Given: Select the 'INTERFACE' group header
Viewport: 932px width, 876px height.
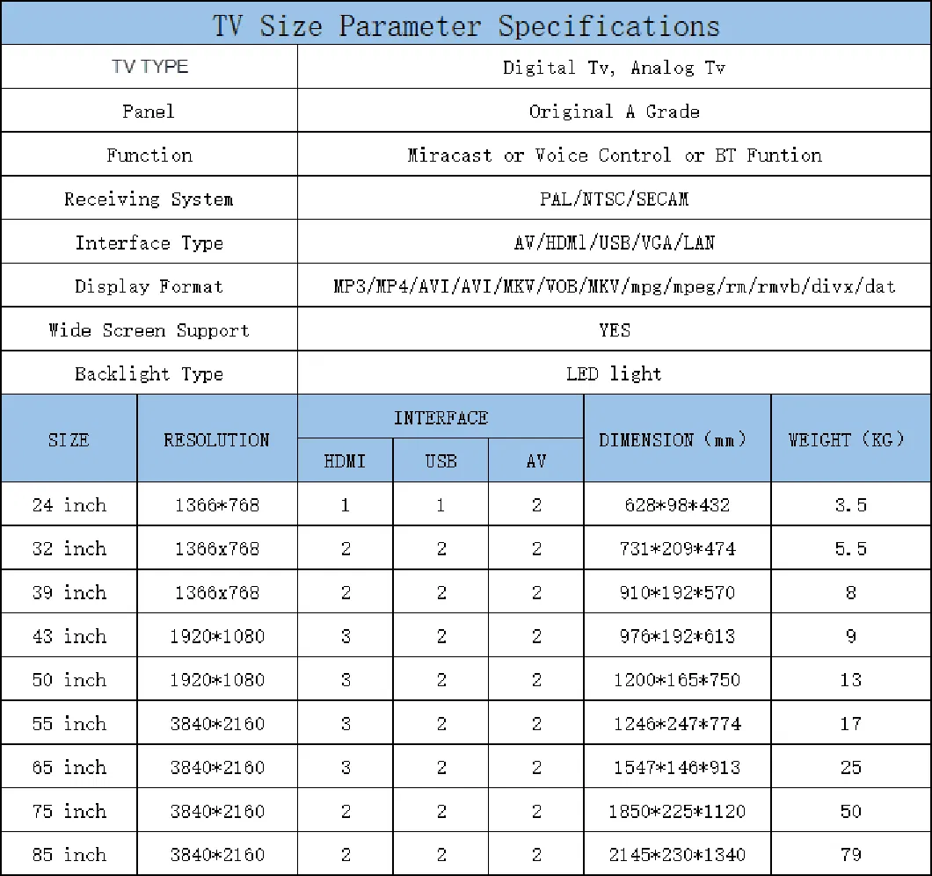Looking at the screenshot, I should coord(440,418).
